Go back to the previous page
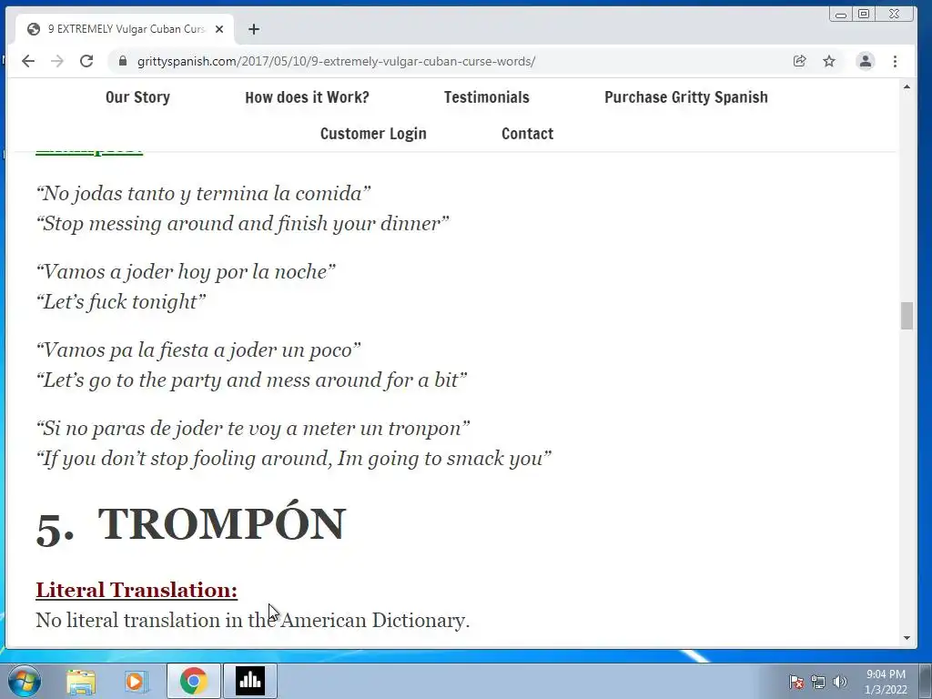 [28, 61]
